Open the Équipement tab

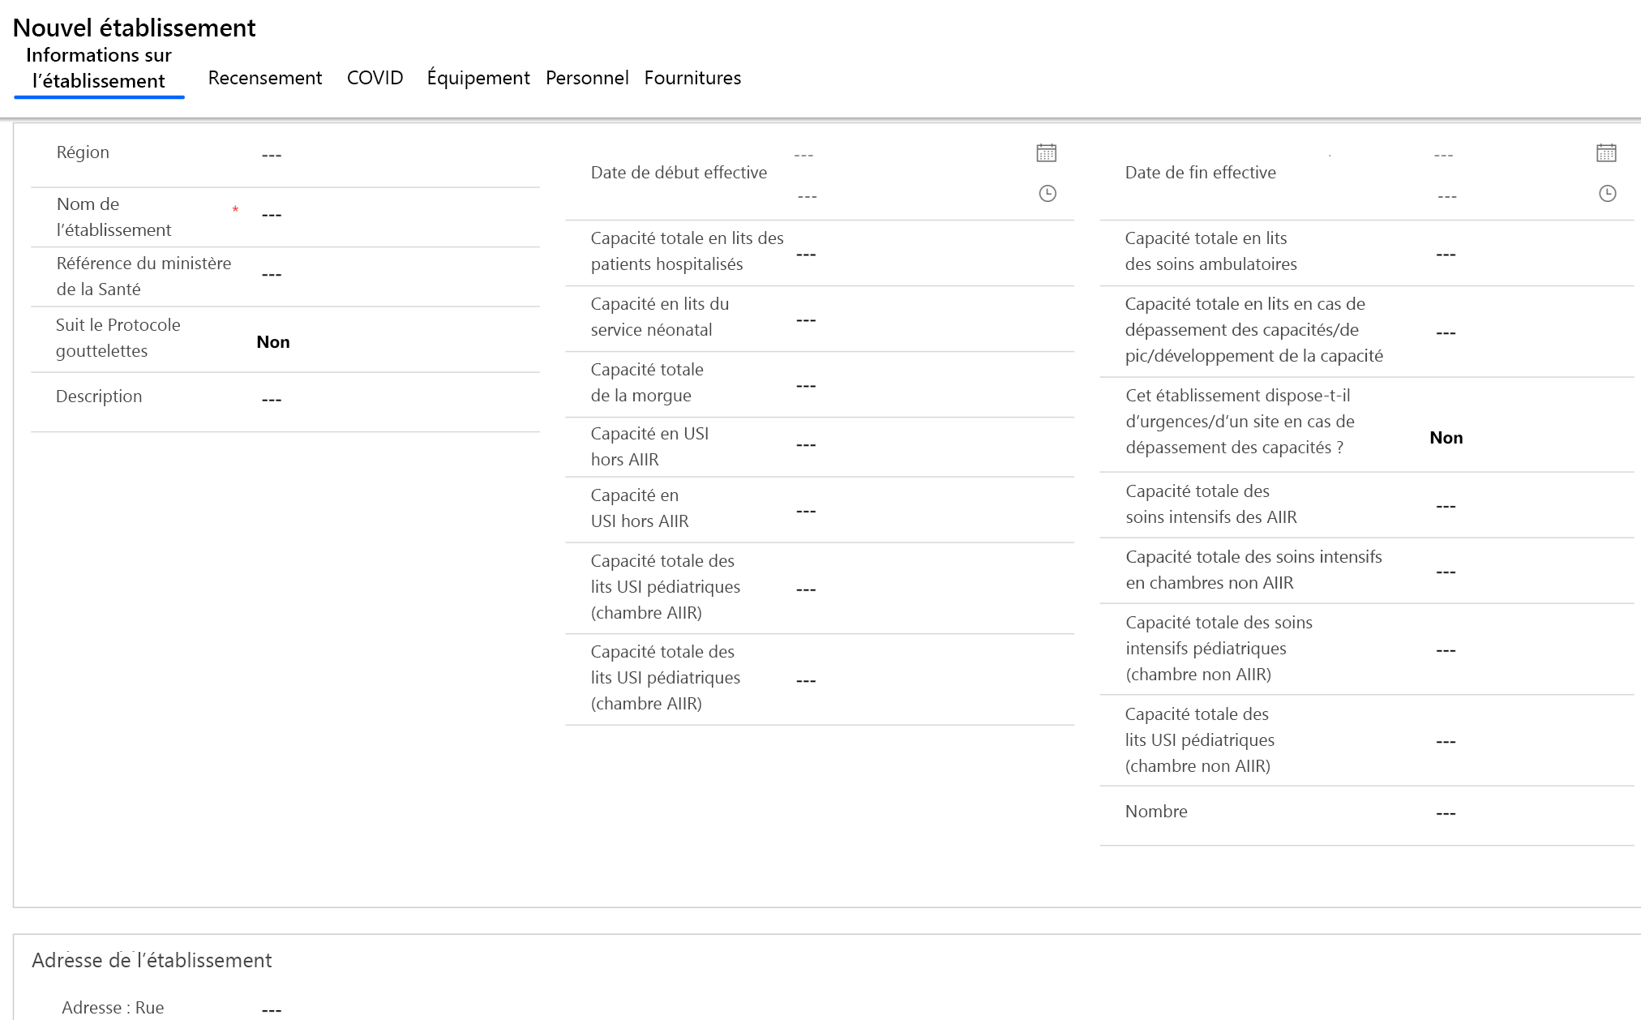[478, 78]
